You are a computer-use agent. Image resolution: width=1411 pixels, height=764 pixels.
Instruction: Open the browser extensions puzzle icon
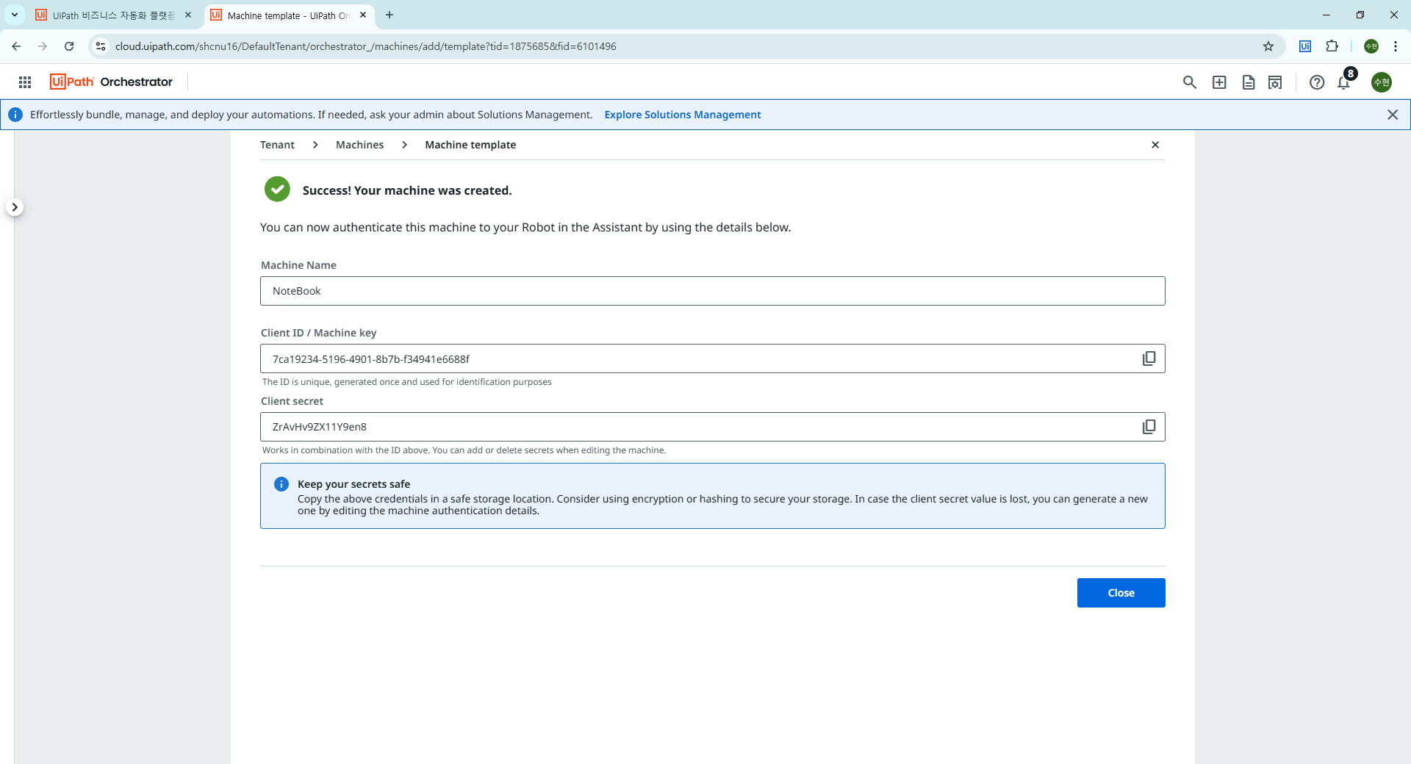coord(1332,46)
